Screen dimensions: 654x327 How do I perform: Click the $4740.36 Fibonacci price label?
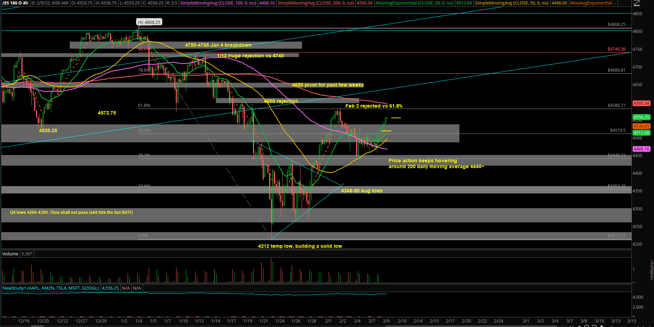(616, 49)
